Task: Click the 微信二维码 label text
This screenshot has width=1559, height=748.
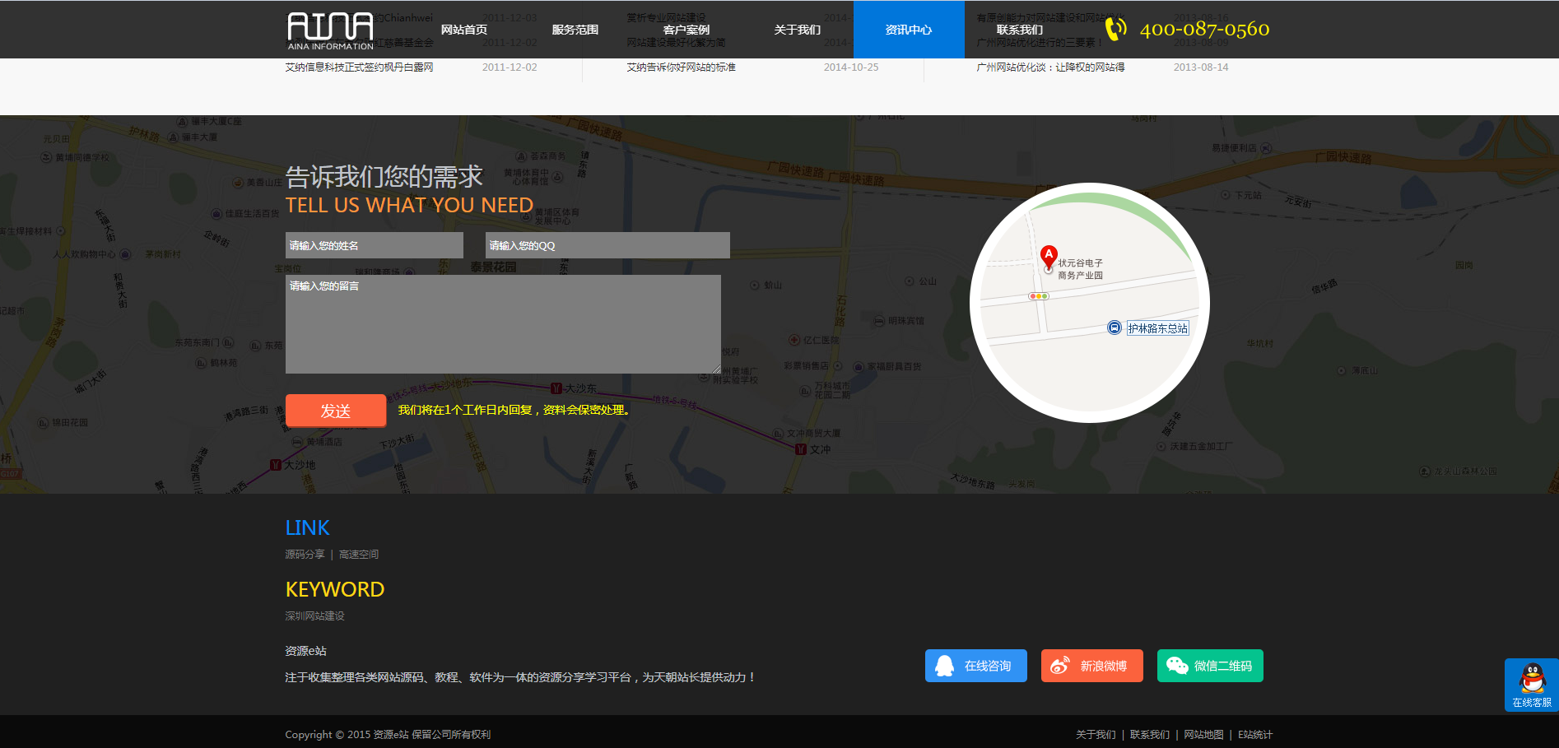Action: point(1223,666)
